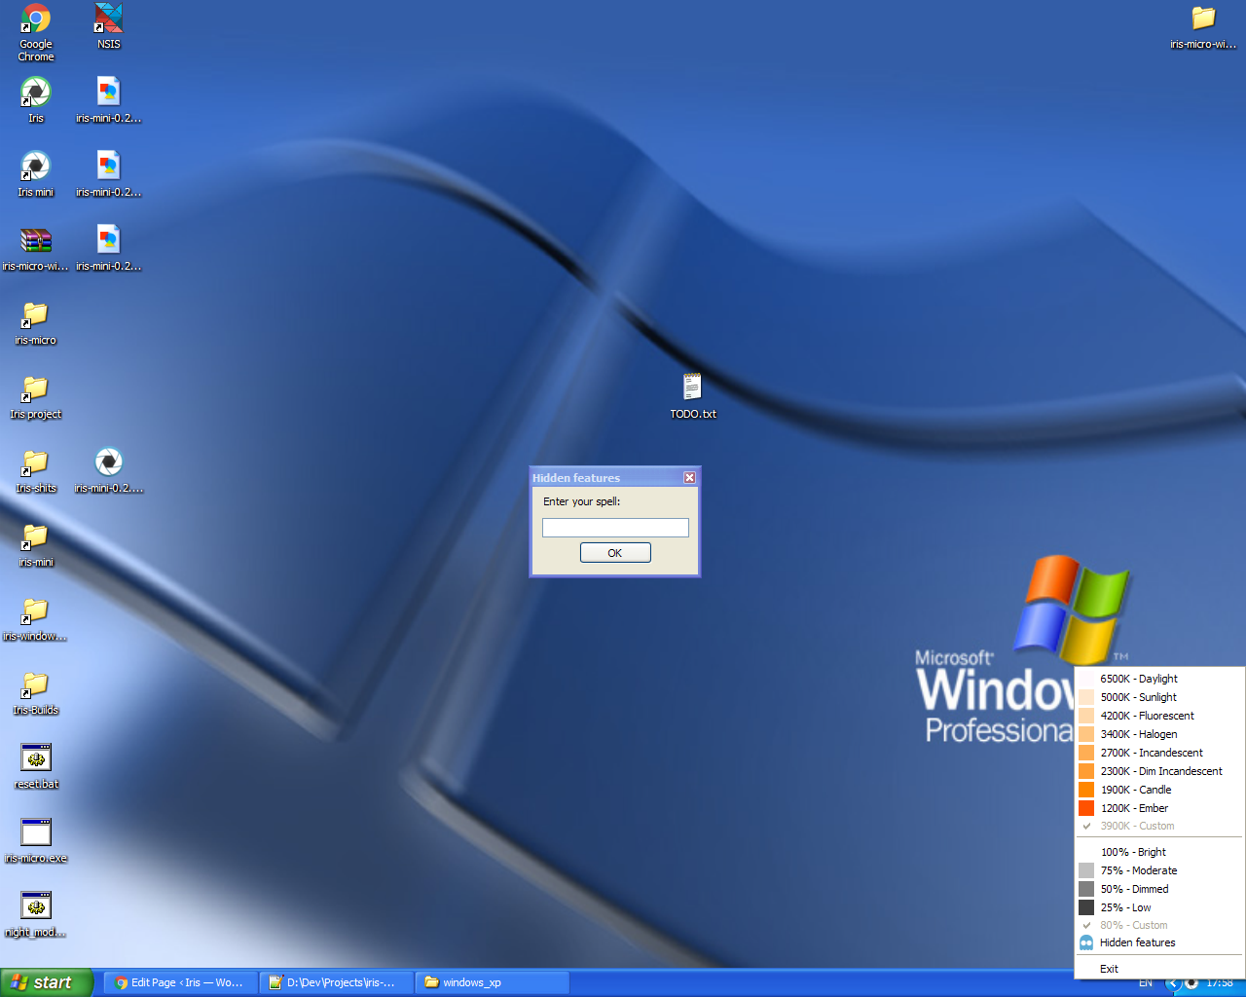This screenshot has height=997, width=1246.
Task: Choose 5000K - Sunlight color temperature
Action: 1158,697
